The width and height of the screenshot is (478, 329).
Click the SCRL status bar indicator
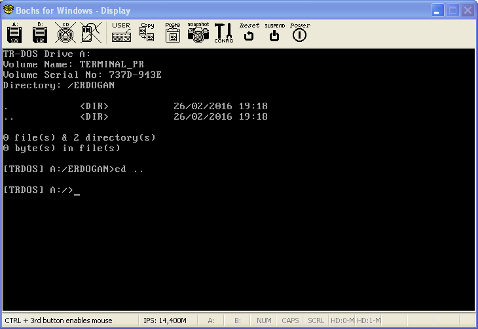(316, 320)
